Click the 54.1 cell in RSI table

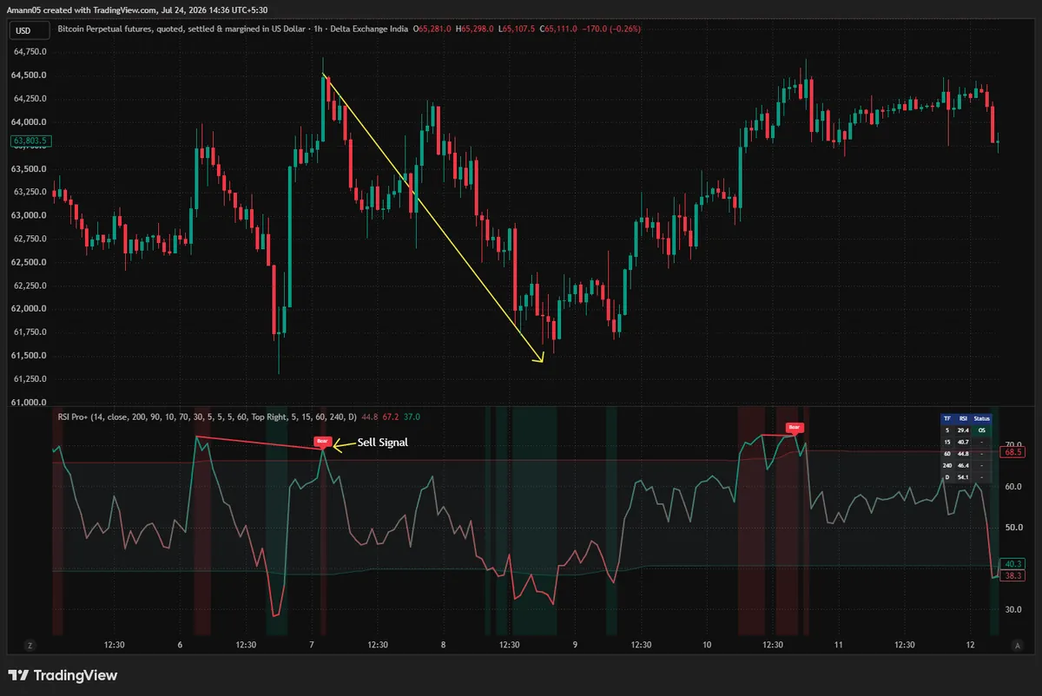[x=963, y=477]
